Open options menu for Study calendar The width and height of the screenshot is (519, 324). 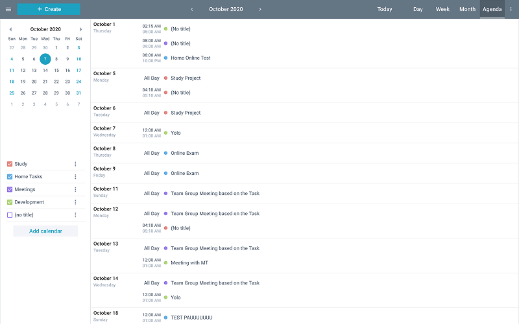[75, 164]
